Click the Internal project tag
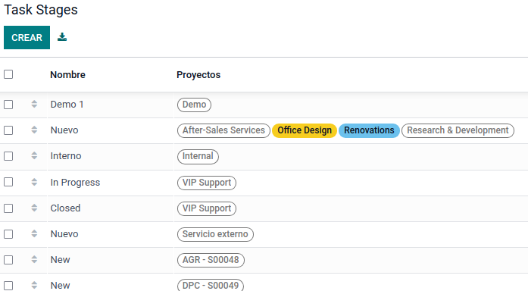528x291 pixels. pyautogui.click(x=198, y=156)
